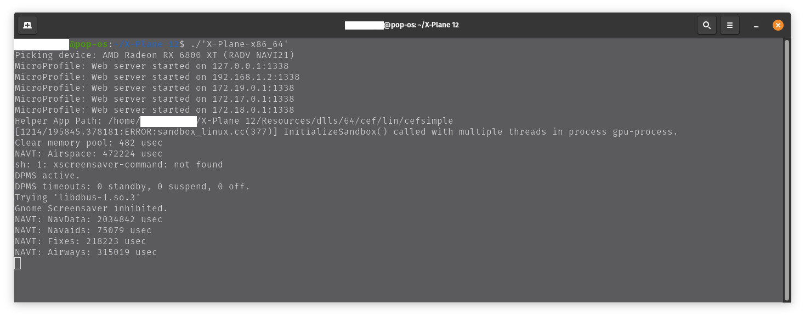The image size is (805, 318).
Task: Click the 'DPMS timeouts' output line
Action: [x=133, y=187]
